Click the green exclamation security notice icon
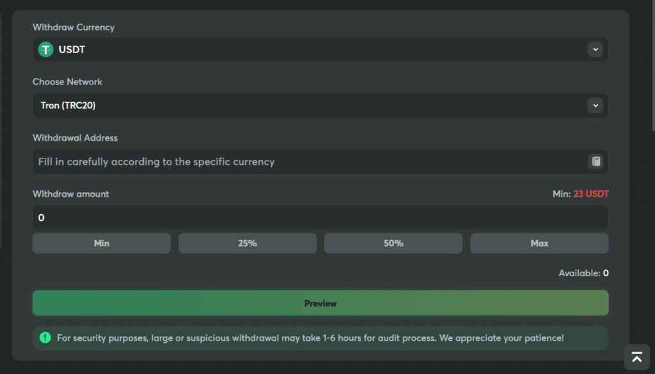 (45, 338)
